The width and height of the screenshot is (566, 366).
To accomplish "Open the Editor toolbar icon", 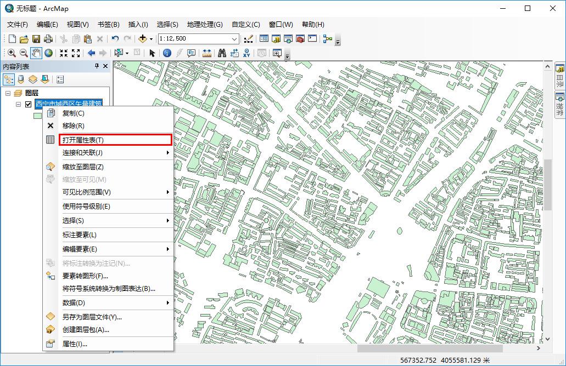I will point(248,39).
